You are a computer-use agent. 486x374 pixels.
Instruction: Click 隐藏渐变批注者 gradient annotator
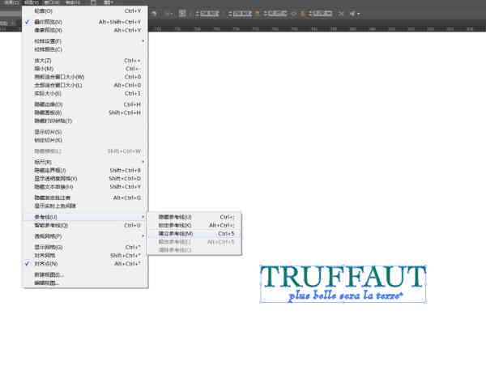[85, 198]
